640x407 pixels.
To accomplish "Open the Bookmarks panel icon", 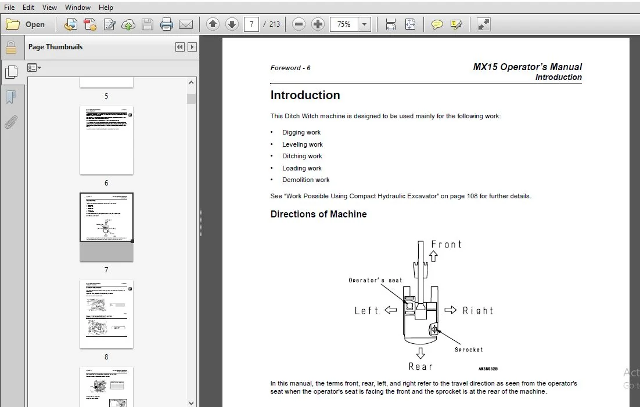I will [x=11, y=97].
